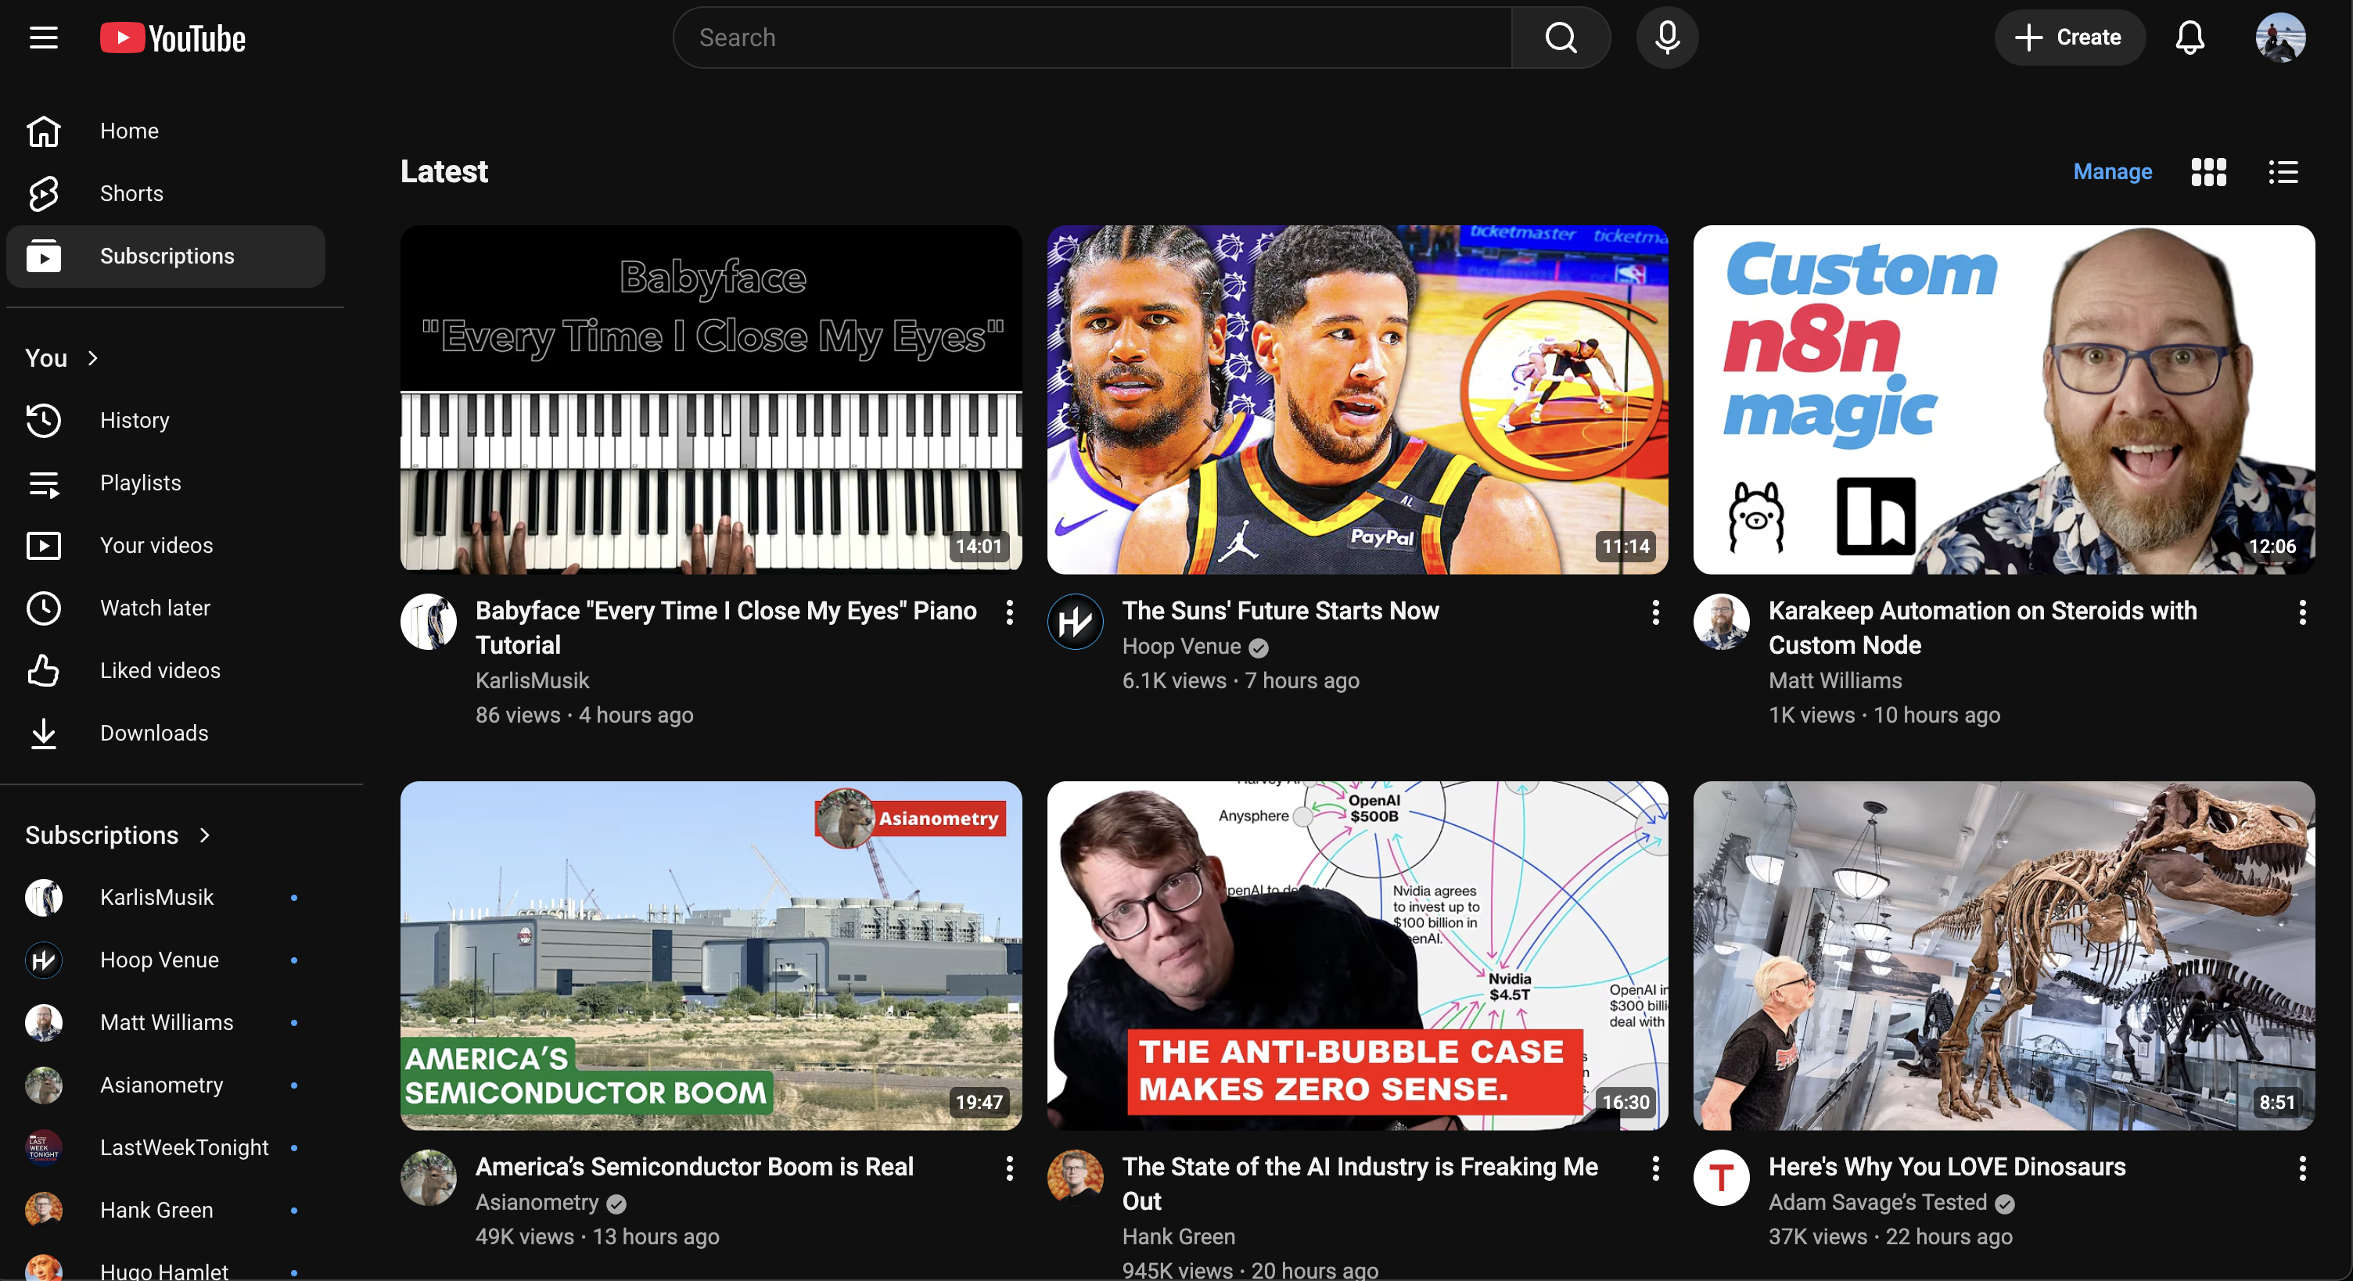Click the Search input field

point(1091,38)
